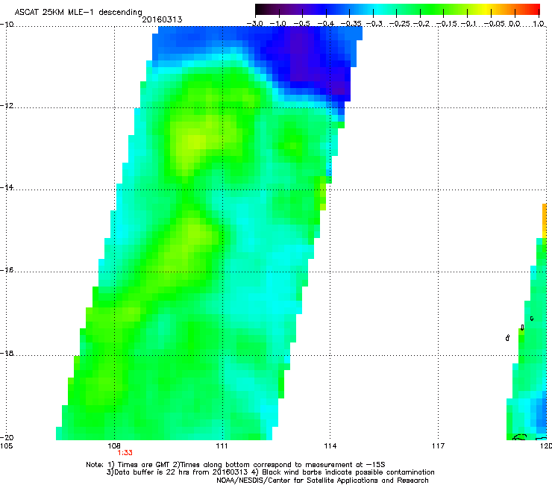Image resolution: width=552 pixels, height=485 pixels.
Task: Click the yellow section of the color scale
Action: point(486,9)
